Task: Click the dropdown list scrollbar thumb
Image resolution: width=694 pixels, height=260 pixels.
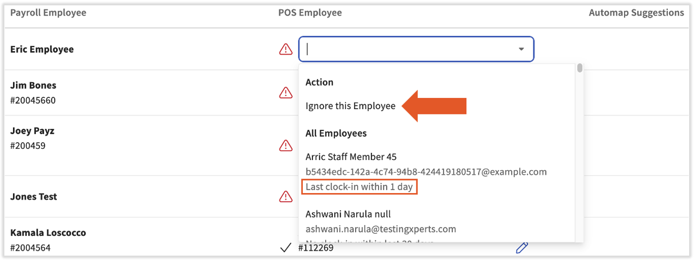Action: pos(579,68)
